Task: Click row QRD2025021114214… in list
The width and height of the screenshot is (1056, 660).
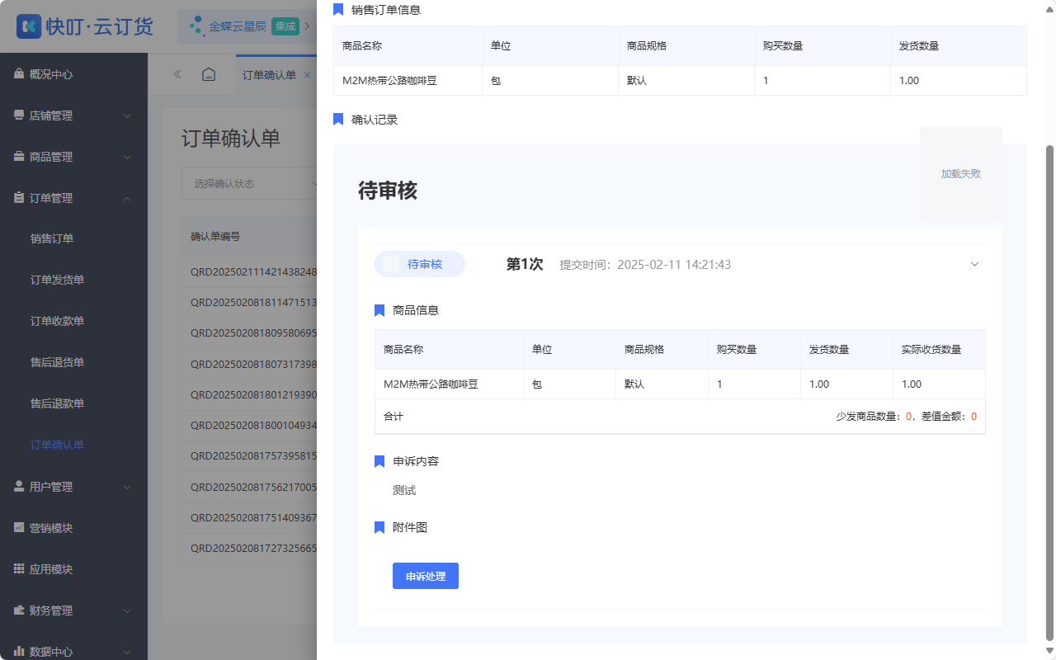Action: click(x=249, y=271)
